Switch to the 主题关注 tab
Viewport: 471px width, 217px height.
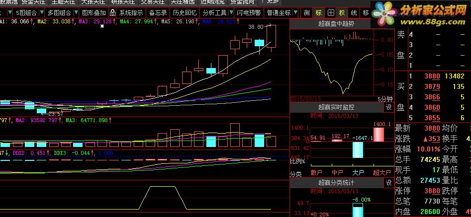point(63,2)
